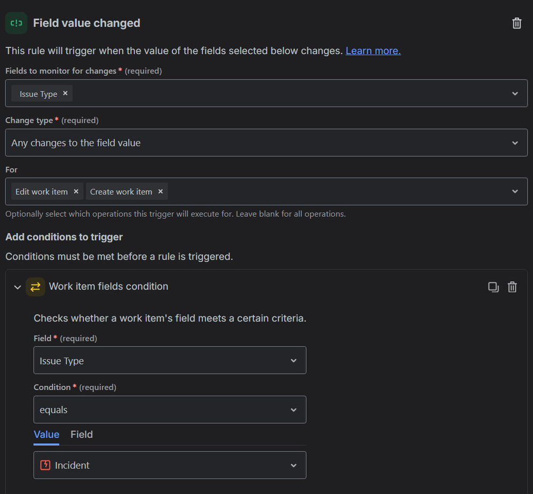Remove the Issue Type field tag

click(x=65, y=93)
